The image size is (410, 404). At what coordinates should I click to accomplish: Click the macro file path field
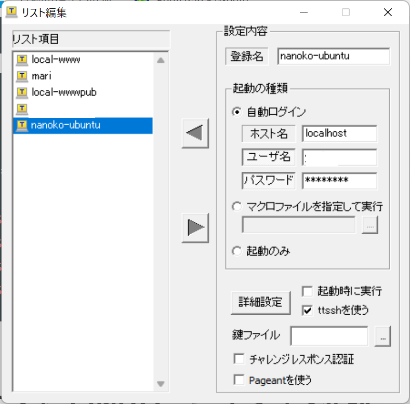pyautogui.click(x=299, y=225)
